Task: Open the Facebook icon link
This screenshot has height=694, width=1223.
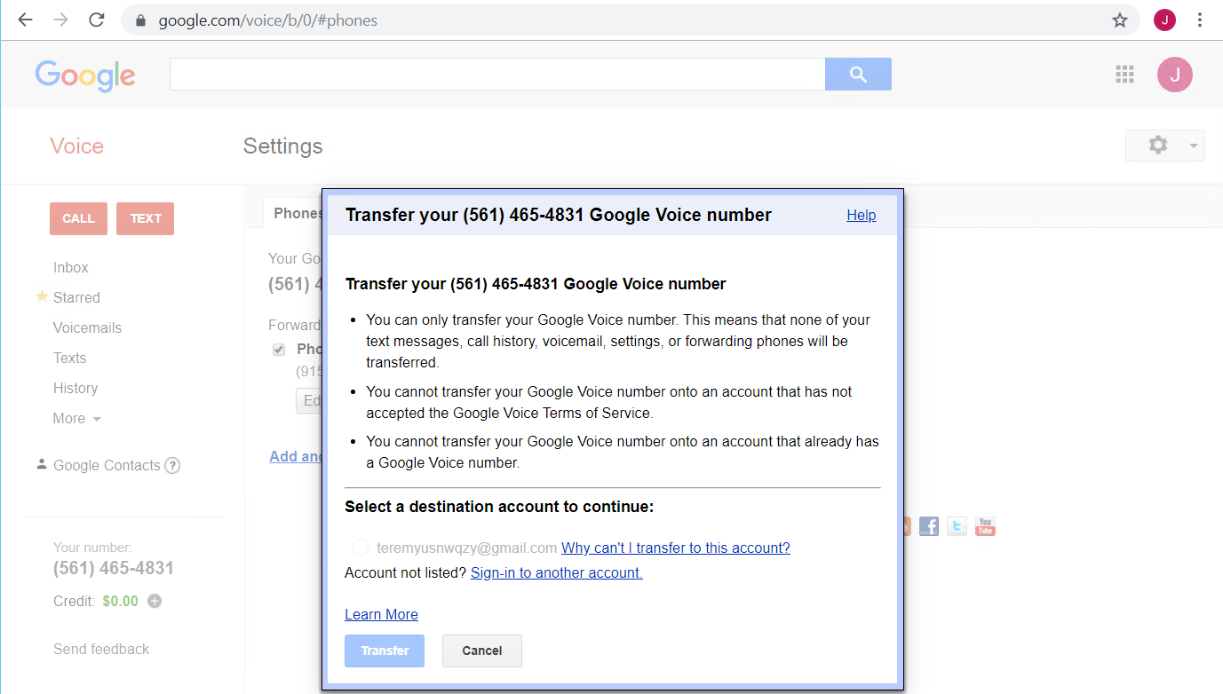Action: 929,526
